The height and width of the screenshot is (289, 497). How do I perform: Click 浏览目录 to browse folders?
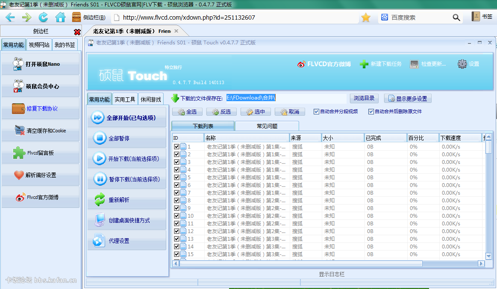pos(364,98)
